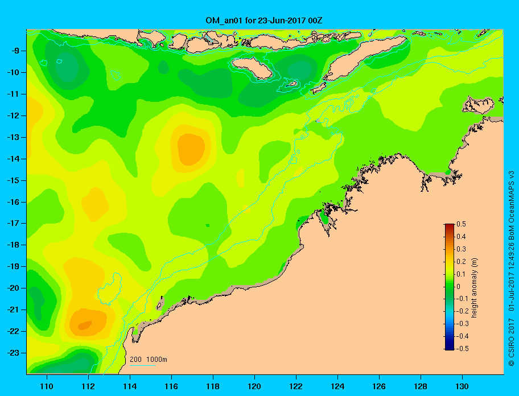Click the -0.5 value on color bar
Image resolution: width=519 pixels, height=396 pixels.
pyautogui.click(x=463, y=348)
